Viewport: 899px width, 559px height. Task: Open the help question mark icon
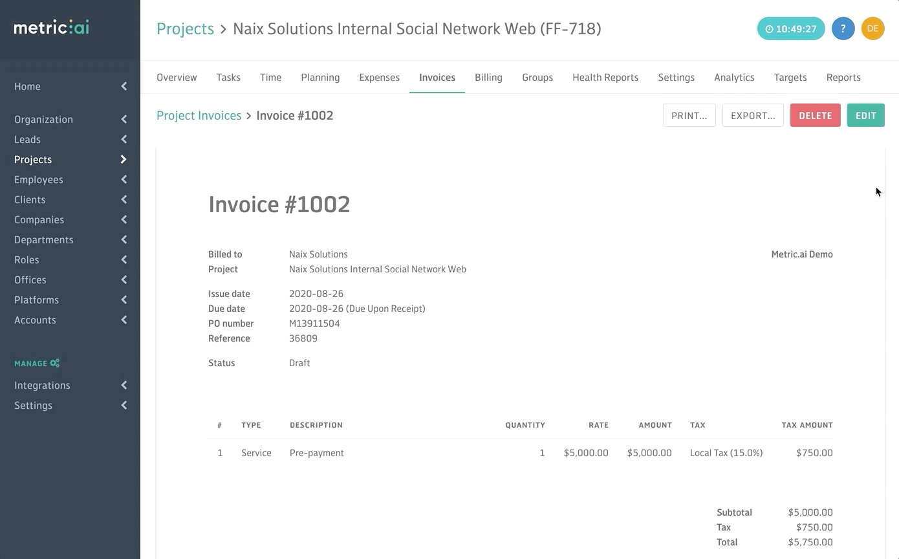coord(843,28)
